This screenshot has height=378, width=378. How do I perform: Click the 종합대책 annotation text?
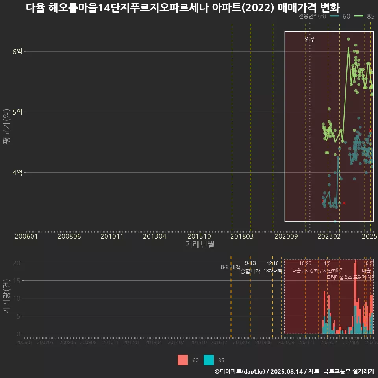point(250,271)
